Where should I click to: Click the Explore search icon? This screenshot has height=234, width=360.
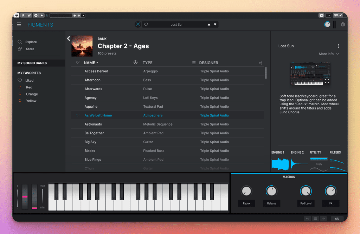coord(20,42)
